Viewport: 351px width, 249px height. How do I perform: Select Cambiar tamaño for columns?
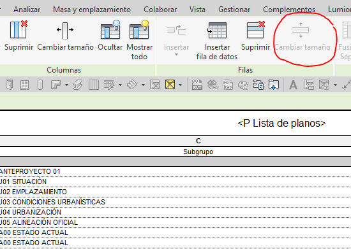[x=65, y=36]
